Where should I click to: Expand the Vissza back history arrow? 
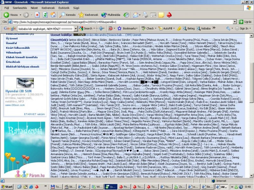click(20, 15)
